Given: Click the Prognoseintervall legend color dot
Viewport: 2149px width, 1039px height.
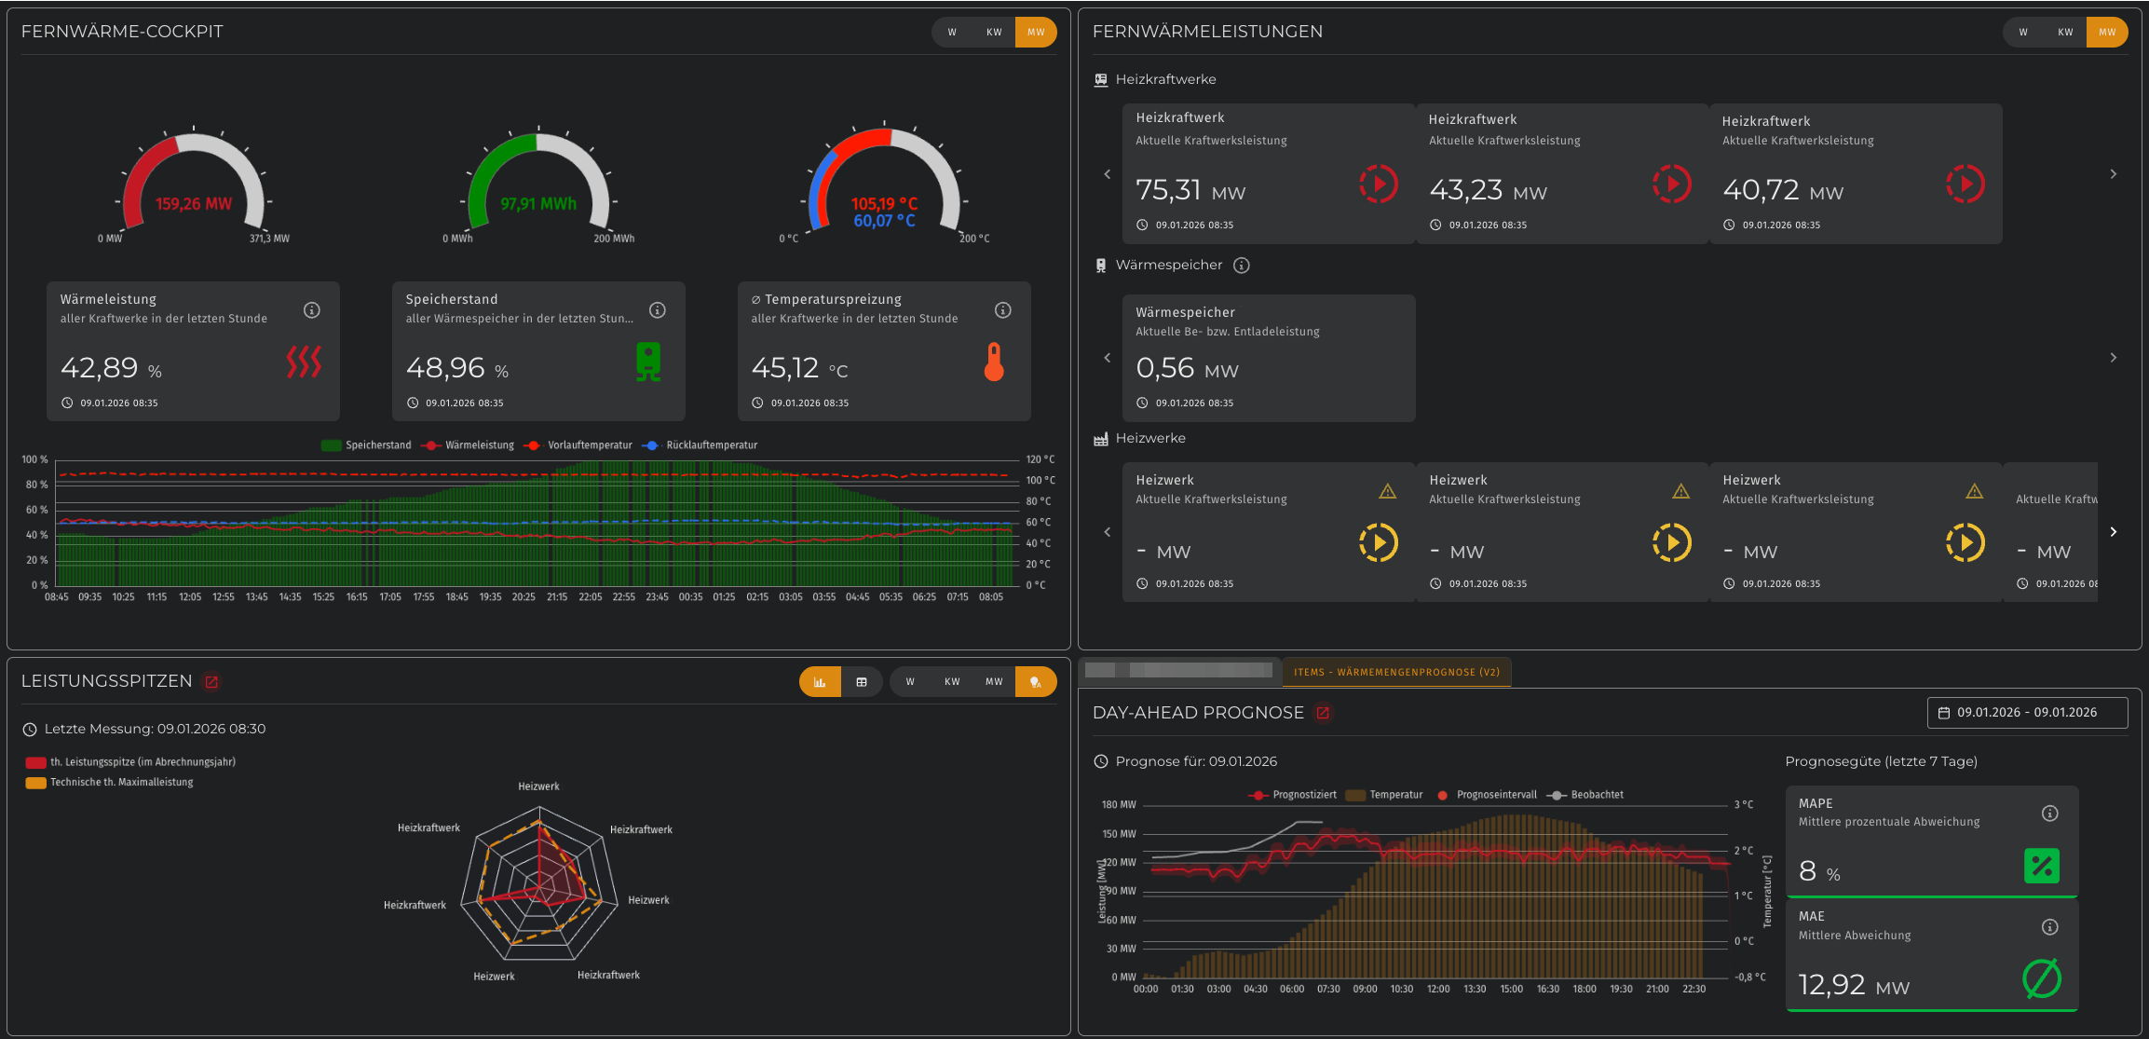Looking at the screenshot, I should (x=1443, y=796).
